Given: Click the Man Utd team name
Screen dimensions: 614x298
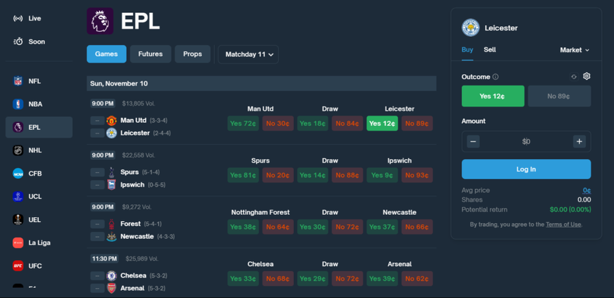Looking at the screenshot, I should point(134,120).
